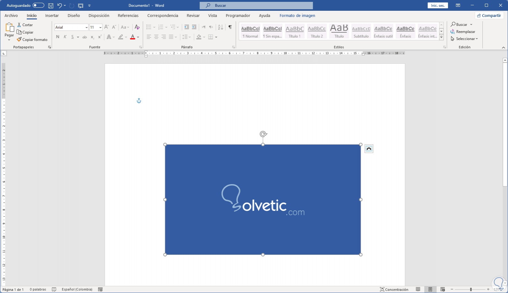Switch to the Diseño tab
508x293 pixels.
coord(74,15)
